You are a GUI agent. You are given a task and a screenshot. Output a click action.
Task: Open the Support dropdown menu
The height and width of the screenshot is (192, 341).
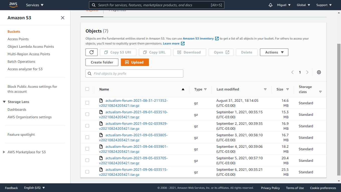coord(324,5)
